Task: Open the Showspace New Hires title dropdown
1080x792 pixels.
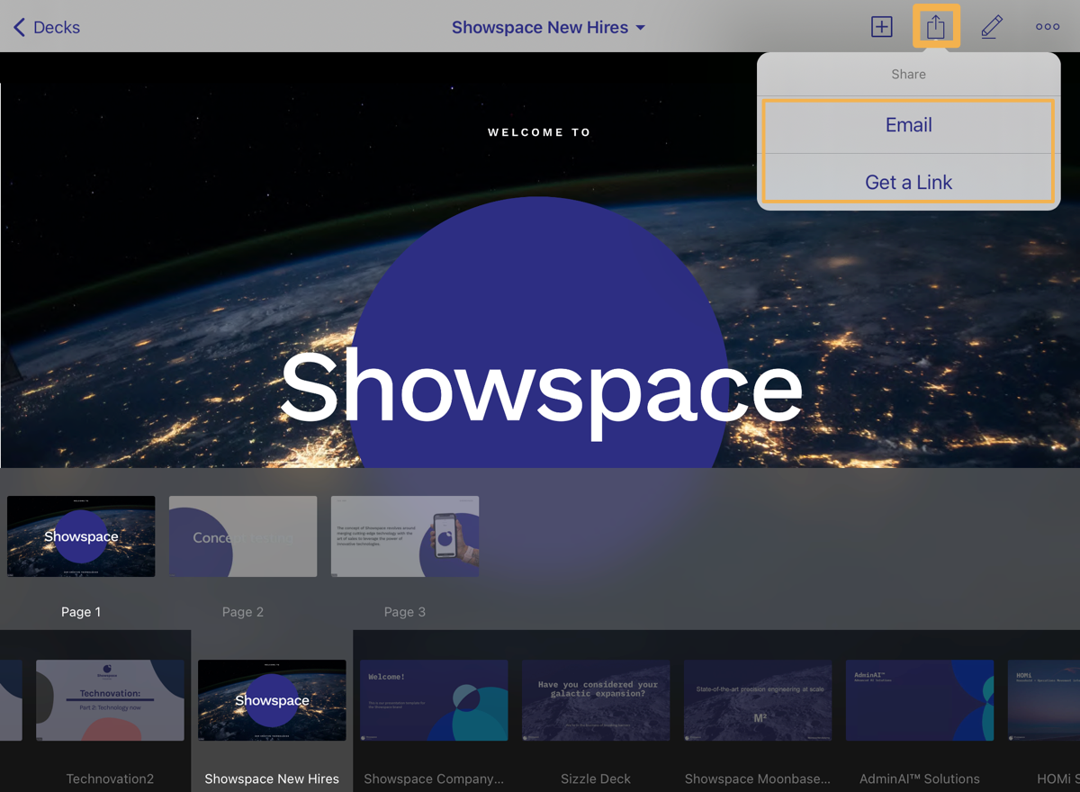Action: pyautogui.click(x=548, y=27)
